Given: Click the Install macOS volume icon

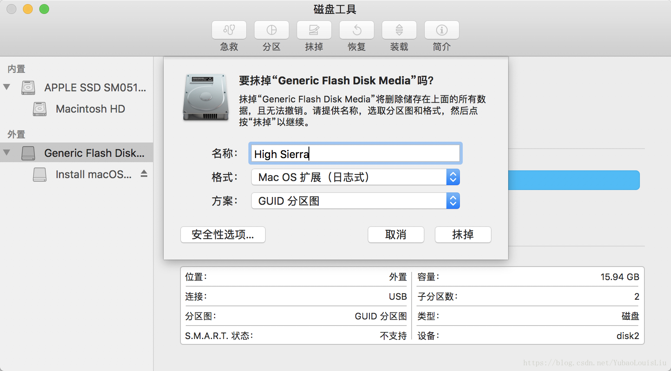Looking at the screenshot, I should pyautogui.click(x=40, y=174).
